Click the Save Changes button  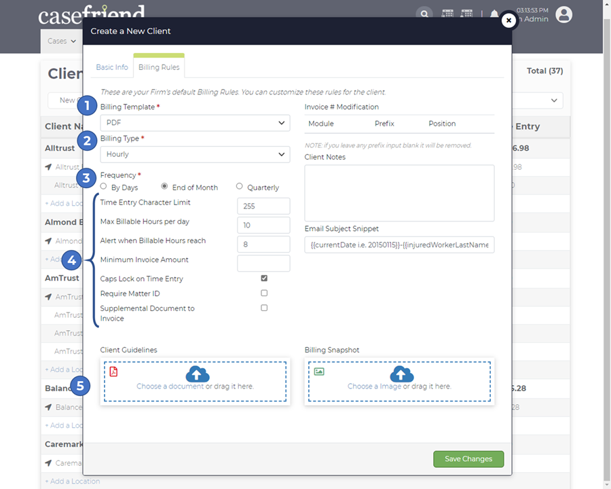point(468,459)
